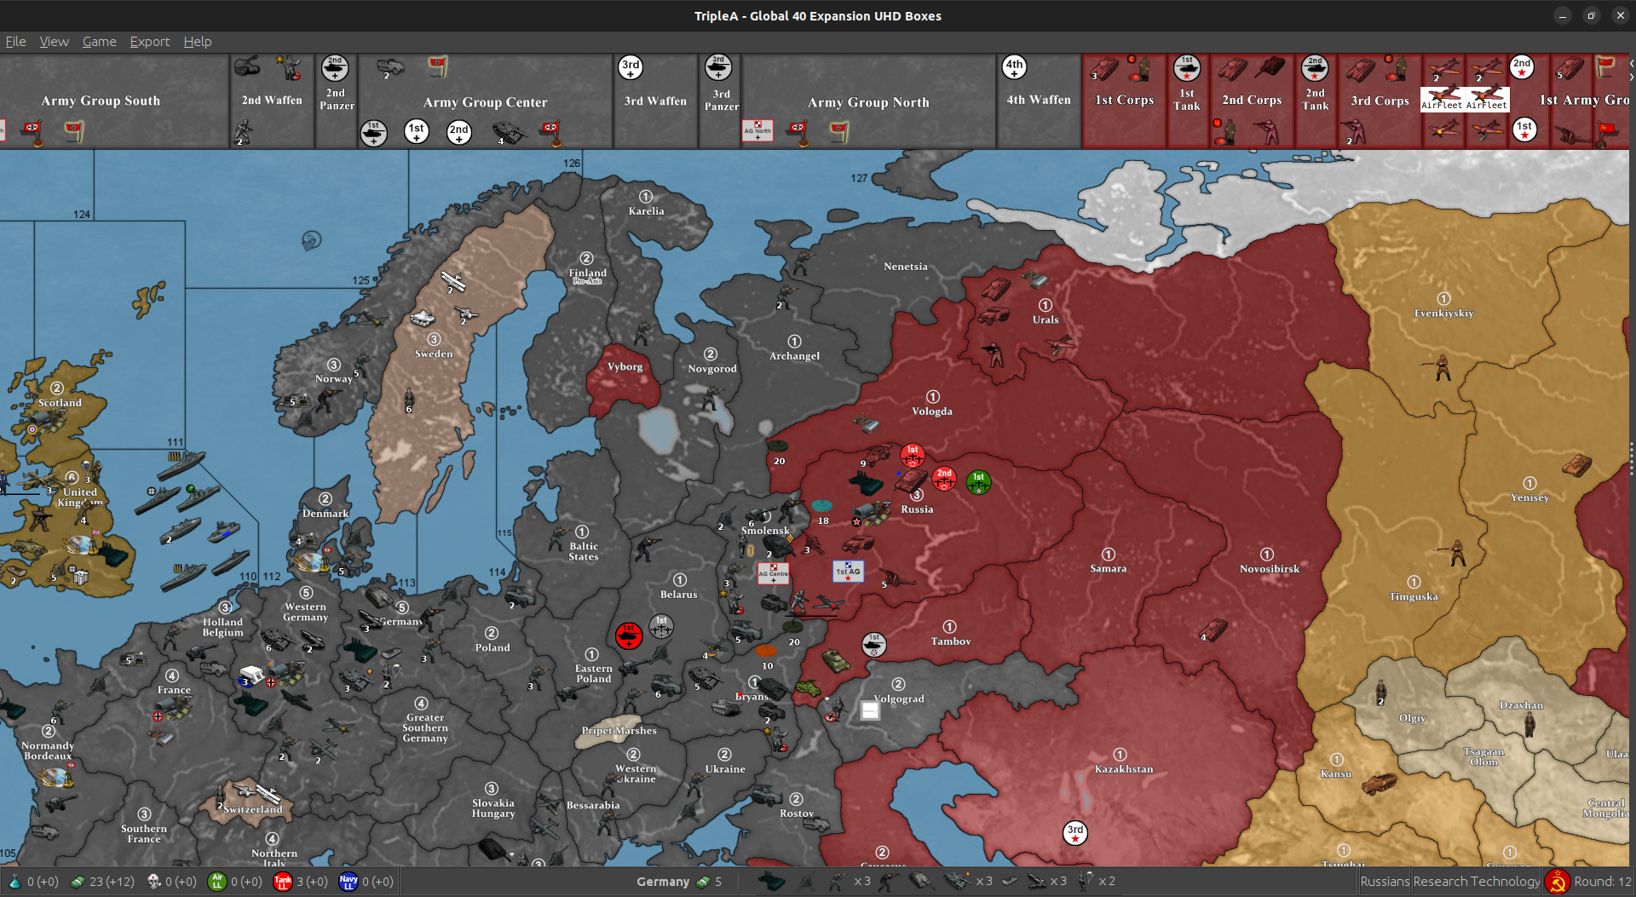The height and width of the screenshot is (897, 1636).
Task: Click the tank stack of 3 in 1st Corps
Action: pos(1104,68)
